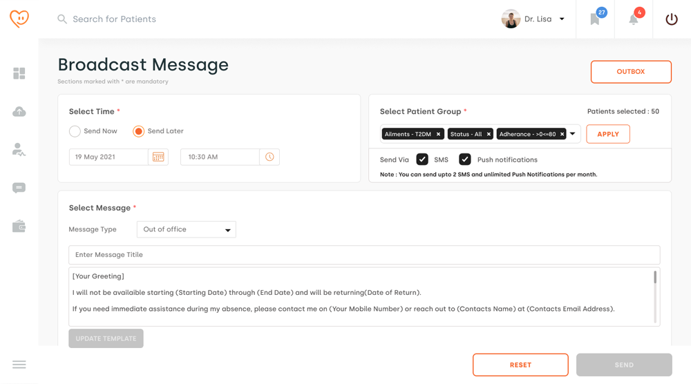Click the cloud upload sidebar icon

coord(19,112)
